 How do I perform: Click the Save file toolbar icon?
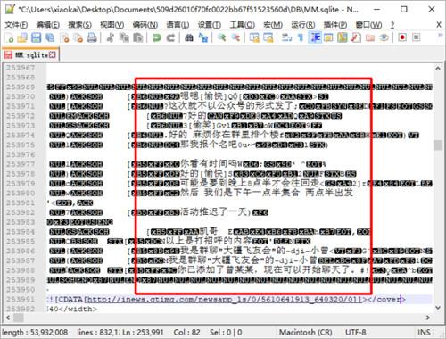[x=37, y=37]
